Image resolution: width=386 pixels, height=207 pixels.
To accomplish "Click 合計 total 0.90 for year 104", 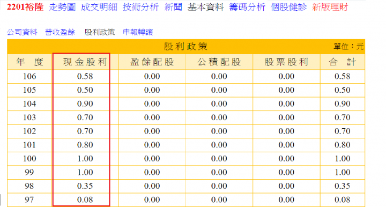I will (x=343, y=104).
